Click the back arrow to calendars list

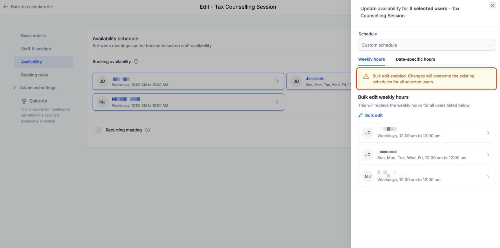tap(6, 7)
